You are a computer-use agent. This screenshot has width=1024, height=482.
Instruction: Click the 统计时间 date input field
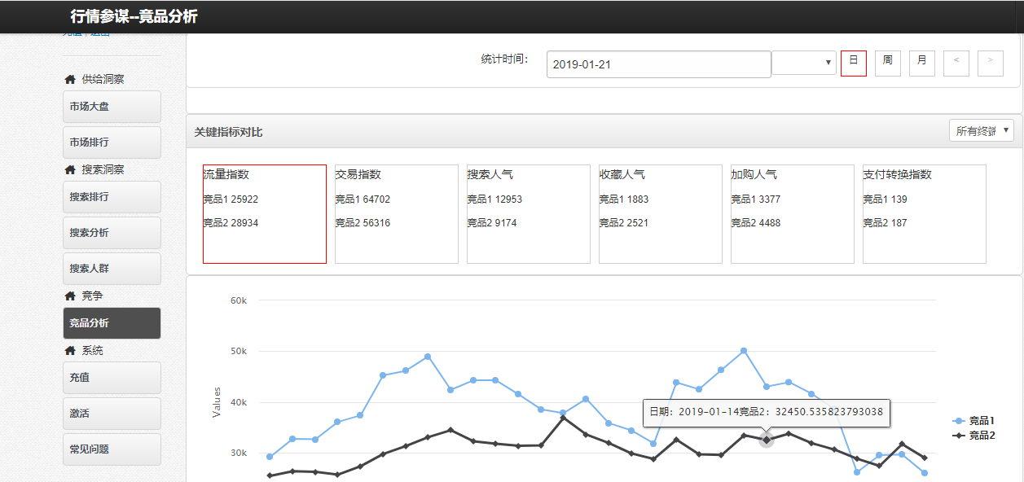[658, 64]
